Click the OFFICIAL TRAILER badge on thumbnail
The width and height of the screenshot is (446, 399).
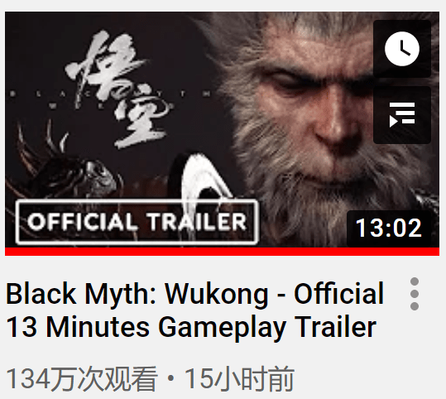pos(137,222)
